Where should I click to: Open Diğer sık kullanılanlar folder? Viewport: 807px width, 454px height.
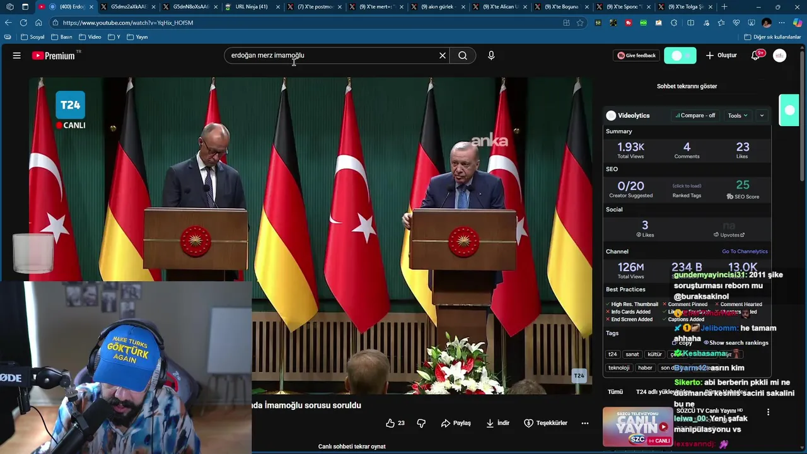[772, 37]
